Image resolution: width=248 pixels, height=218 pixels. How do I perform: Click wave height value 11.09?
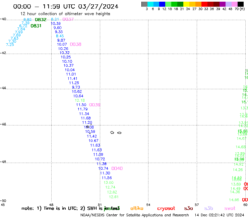(98, 155)
